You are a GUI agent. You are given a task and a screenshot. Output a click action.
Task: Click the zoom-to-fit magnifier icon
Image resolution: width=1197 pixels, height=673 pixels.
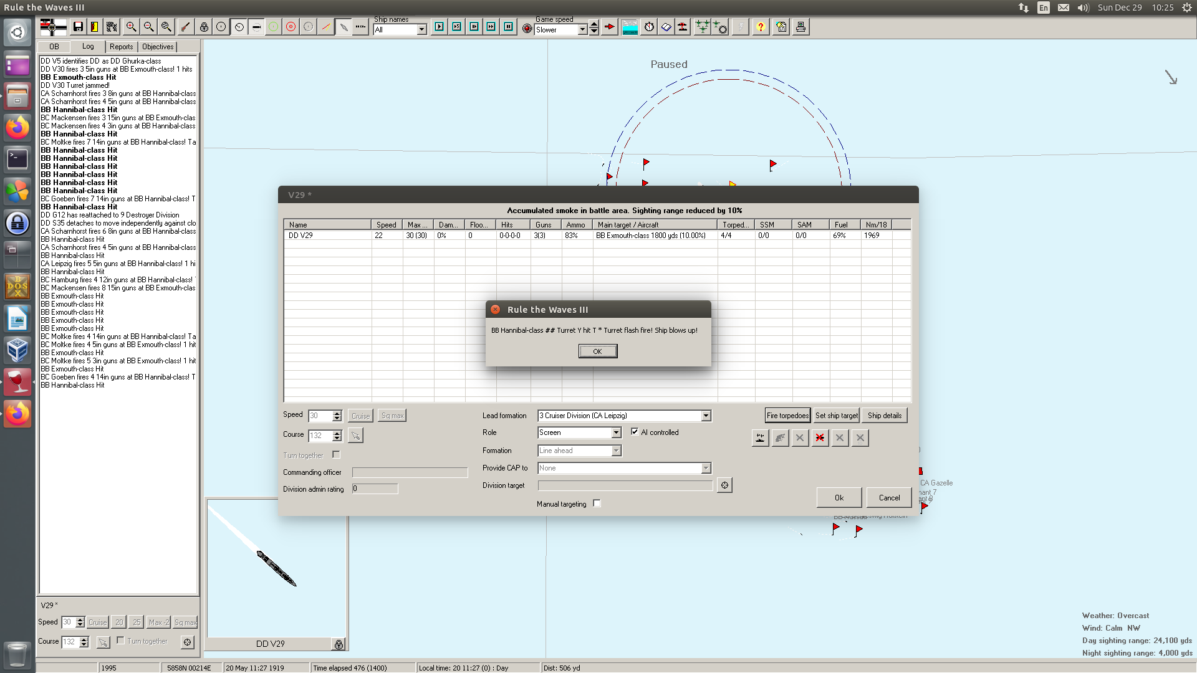click(166, 27)
